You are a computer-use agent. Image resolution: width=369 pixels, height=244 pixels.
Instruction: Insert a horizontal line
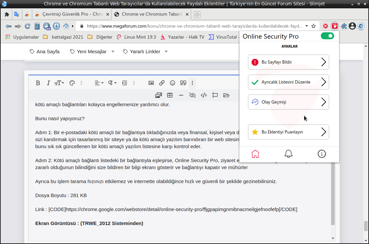[x=181, y=95]
